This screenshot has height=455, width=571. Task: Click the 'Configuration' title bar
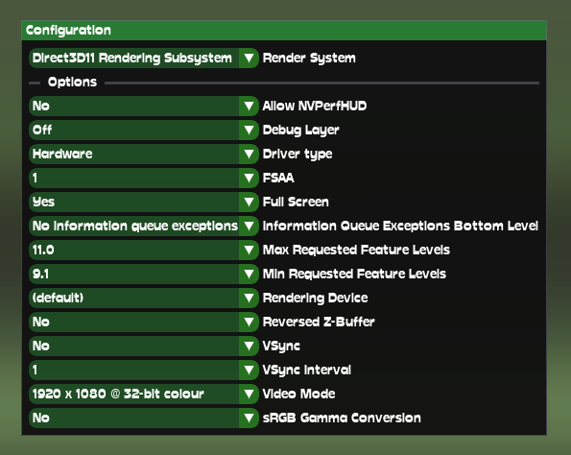[284, 30]
